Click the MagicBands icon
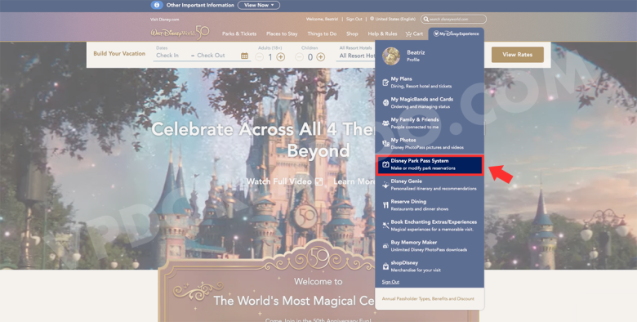The width and height of the screenshot is (637, 322). click(x=385, y=103)
